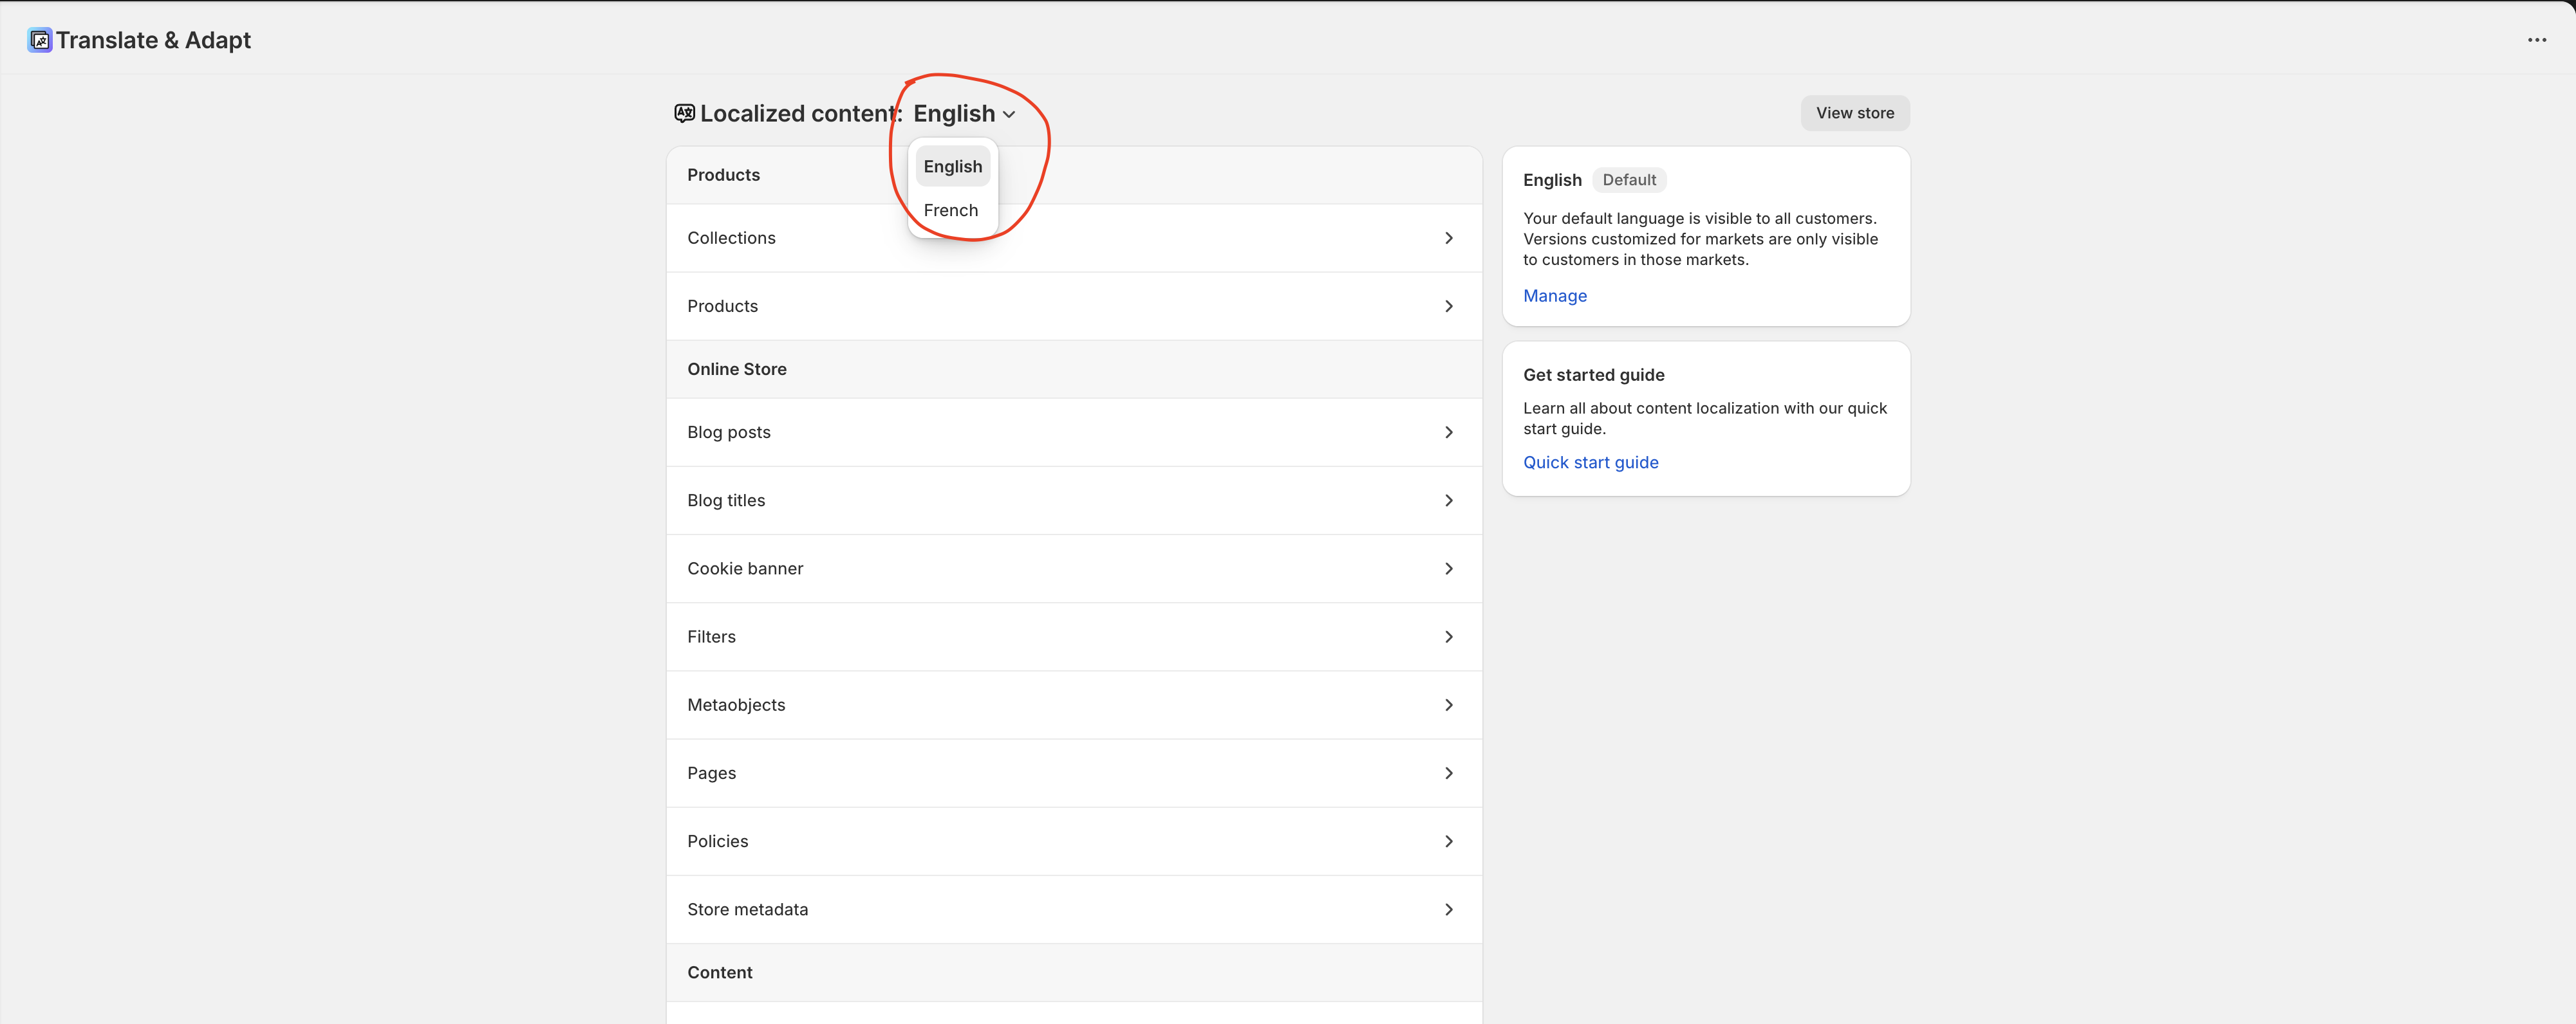
Task: Click the Localized content language icon
Action: tap(684, 113)
